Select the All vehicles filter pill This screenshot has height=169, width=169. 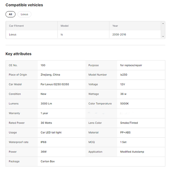click(10, 14)
